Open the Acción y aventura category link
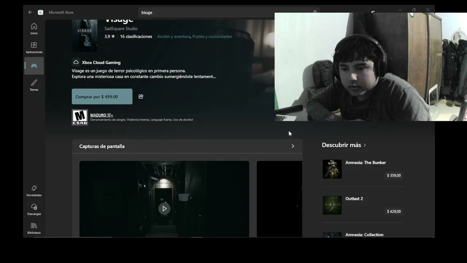The image size is (467, 263). pos(174,37)
